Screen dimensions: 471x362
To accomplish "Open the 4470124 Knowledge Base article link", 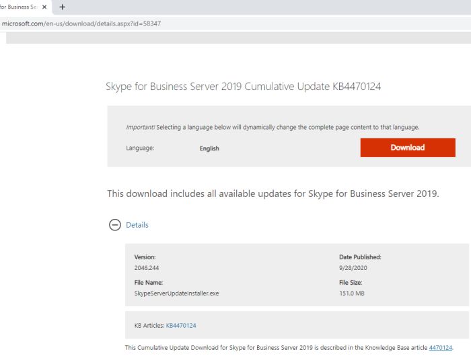I will (x=440, y=348).
